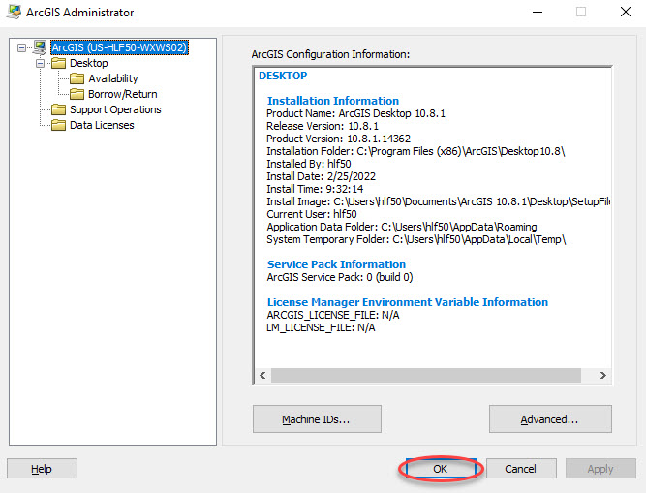Click the Desktop folder icon
The image size is (646, 493).
[x=58, y=63]
